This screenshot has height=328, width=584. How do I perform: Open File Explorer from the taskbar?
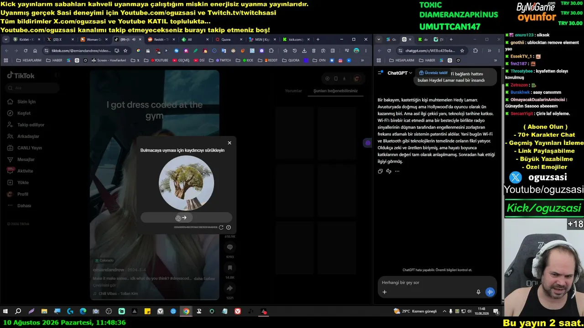click(44, 312)
